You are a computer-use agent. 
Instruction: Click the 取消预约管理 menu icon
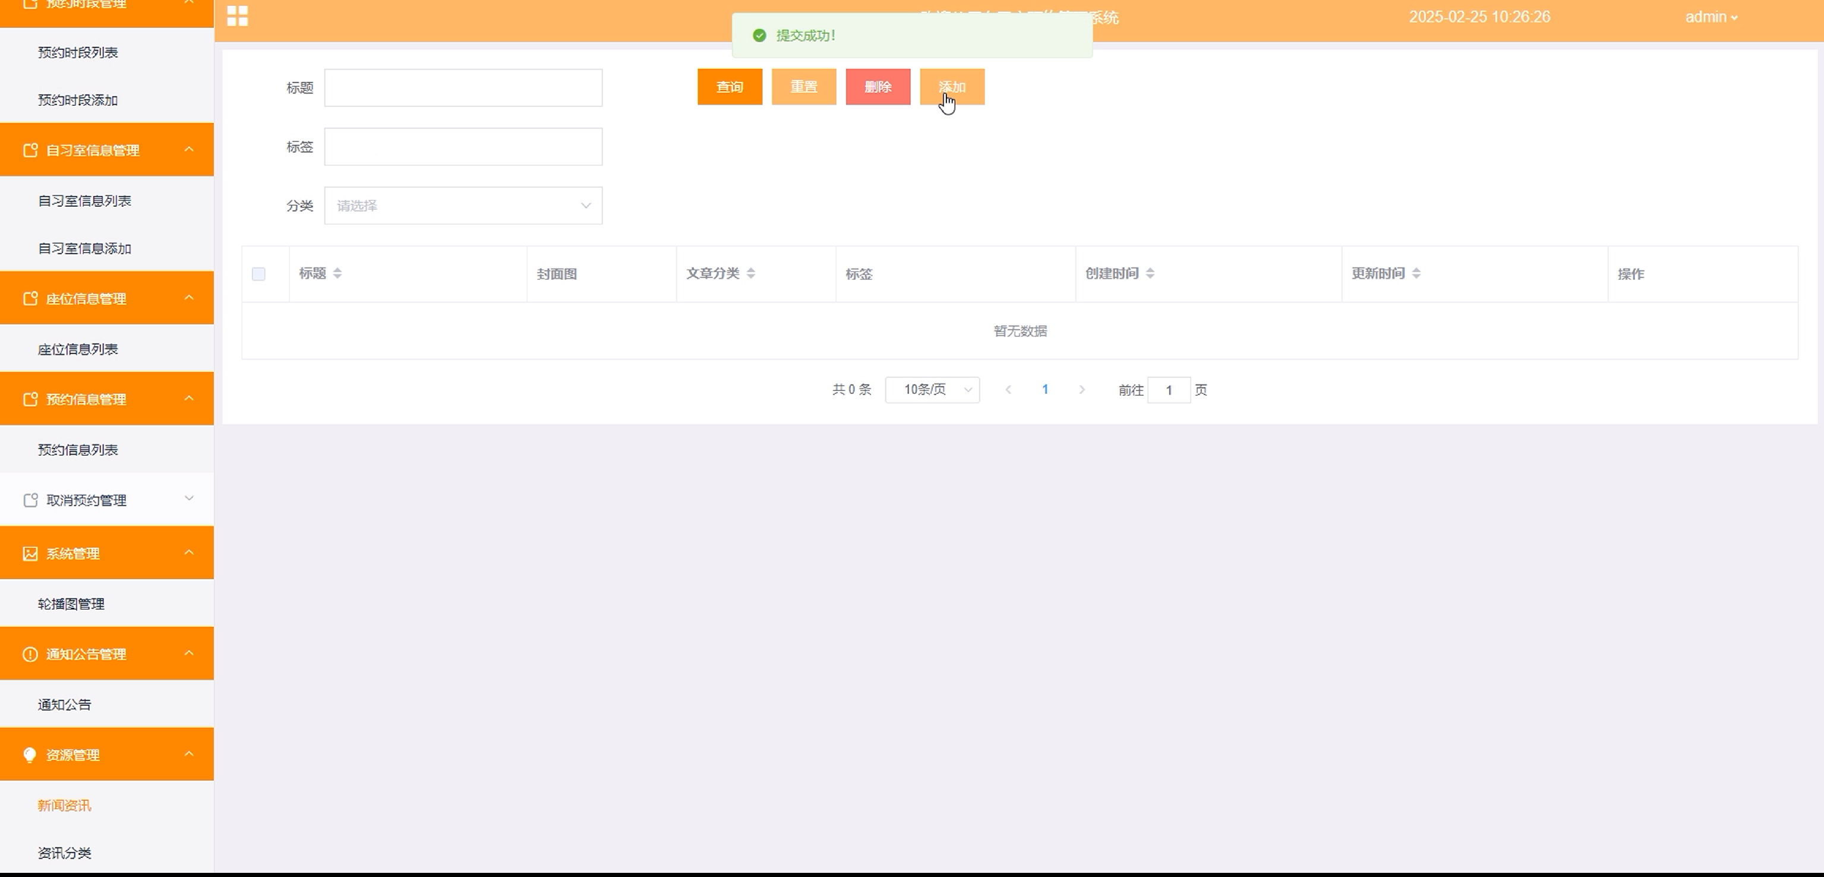coord(30,501)
